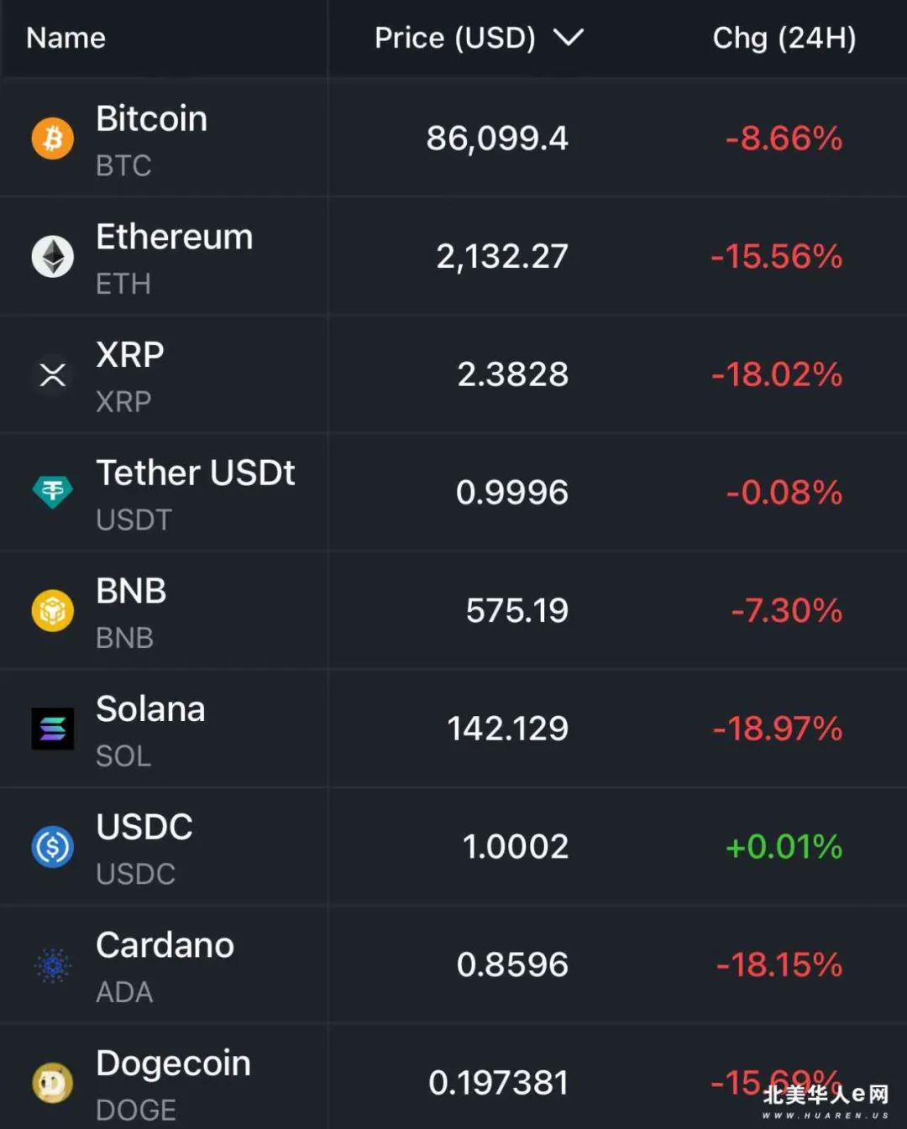Open the Bitcoin row name
The width and height of the screenshot is (907, 1129).
coord(151,119)
